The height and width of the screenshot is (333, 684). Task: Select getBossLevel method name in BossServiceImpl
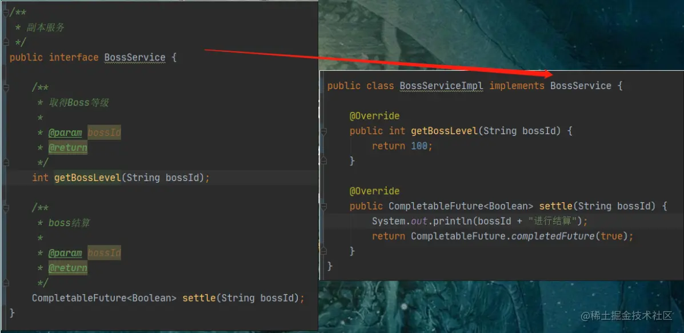pyautogui.click(x=445, y=131)
